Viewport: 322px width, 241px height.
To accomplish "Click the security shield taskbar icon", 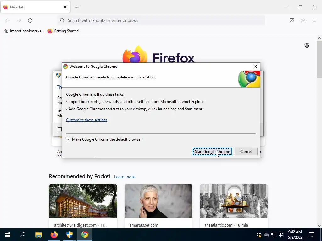I will [x=69, y=235].
